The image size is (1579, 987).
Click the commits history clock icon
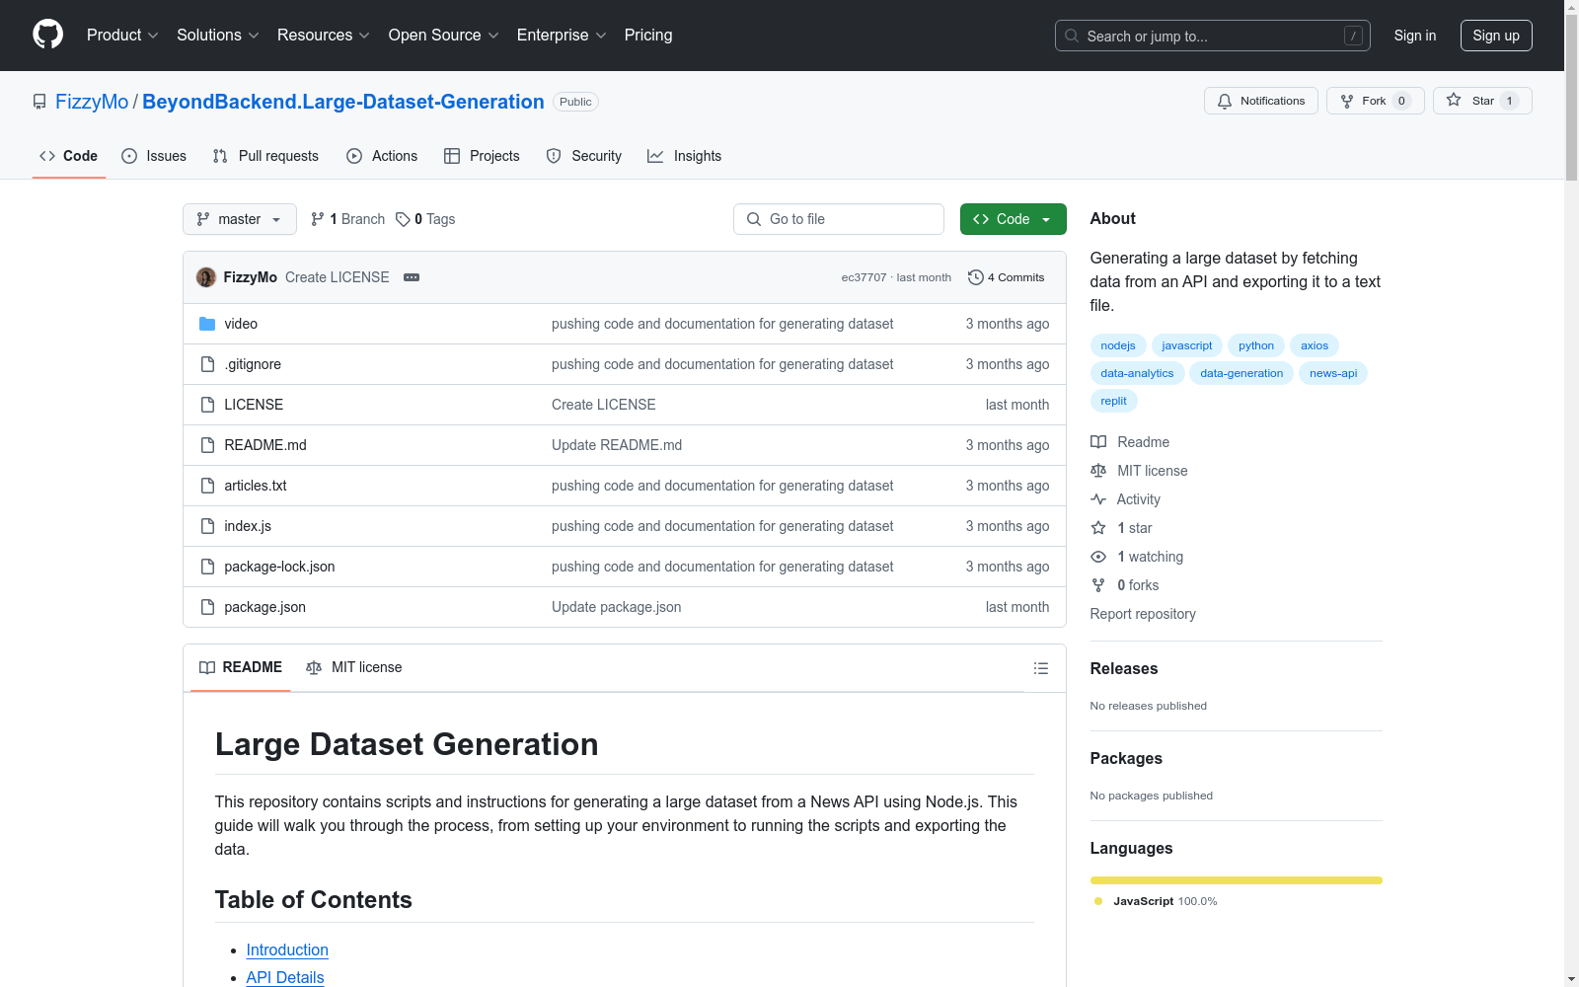click(x=975, y=277)
